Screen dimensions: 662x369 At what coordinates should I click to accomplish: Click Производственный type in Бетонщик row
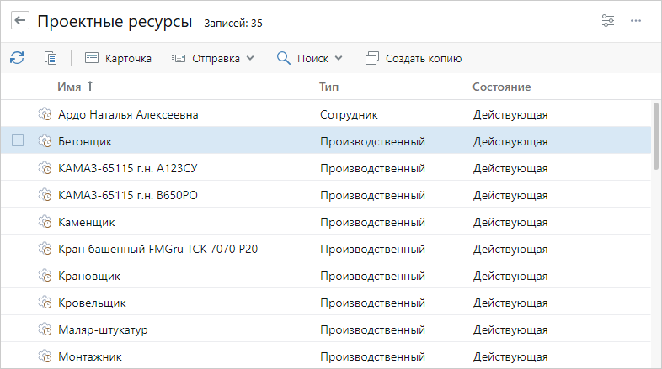[x=372, y=141]
